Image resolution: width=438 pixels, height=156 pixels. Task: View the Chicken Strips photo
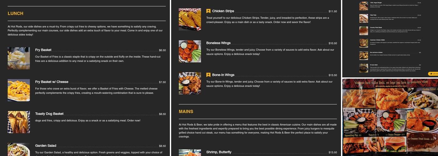pyautogui.click(x=190, y=19)
